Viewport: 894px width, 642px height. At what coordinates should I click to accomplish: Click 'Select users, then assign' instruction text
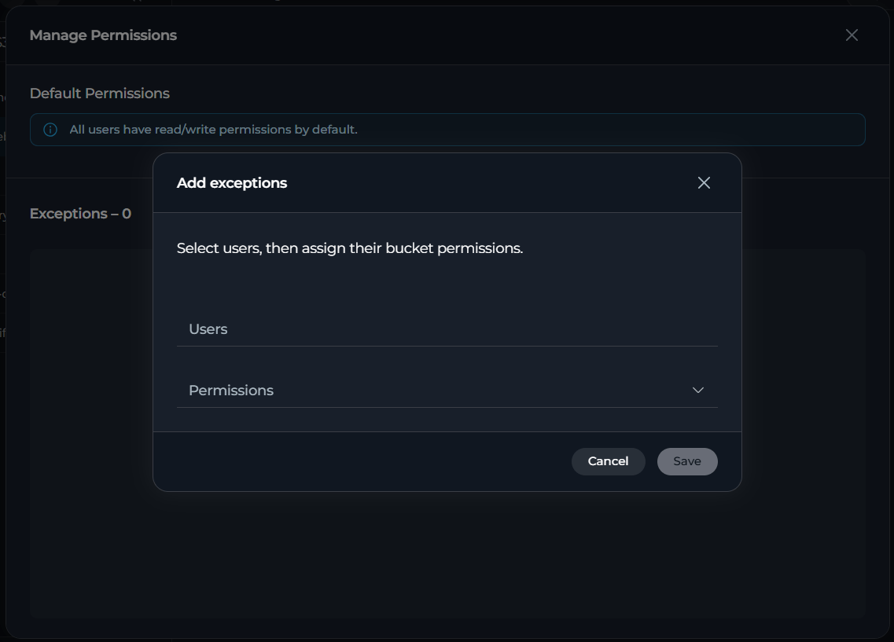coord(350,248)
